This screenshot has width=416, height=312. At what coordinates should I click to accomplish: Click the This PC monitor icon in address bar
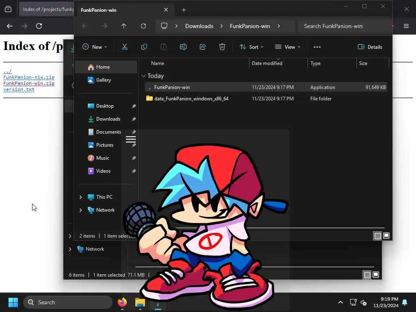164,26
